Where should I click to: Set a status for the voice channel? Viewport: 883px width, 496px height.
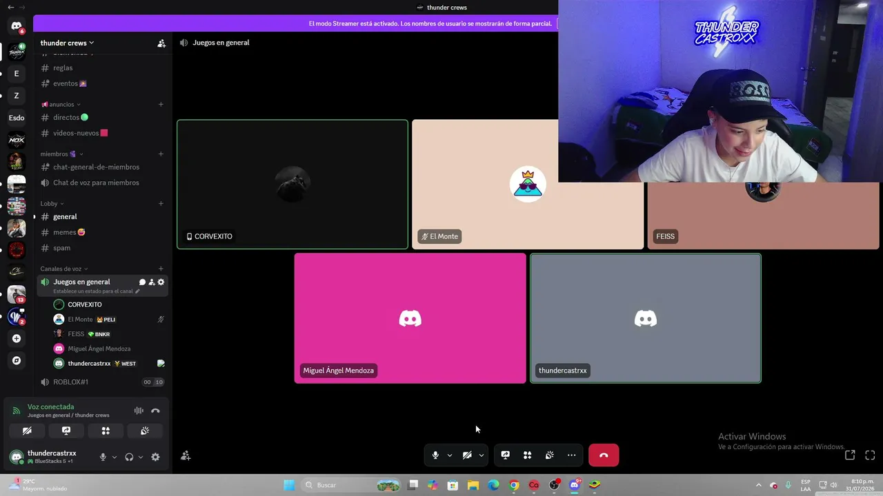point(97,291)
